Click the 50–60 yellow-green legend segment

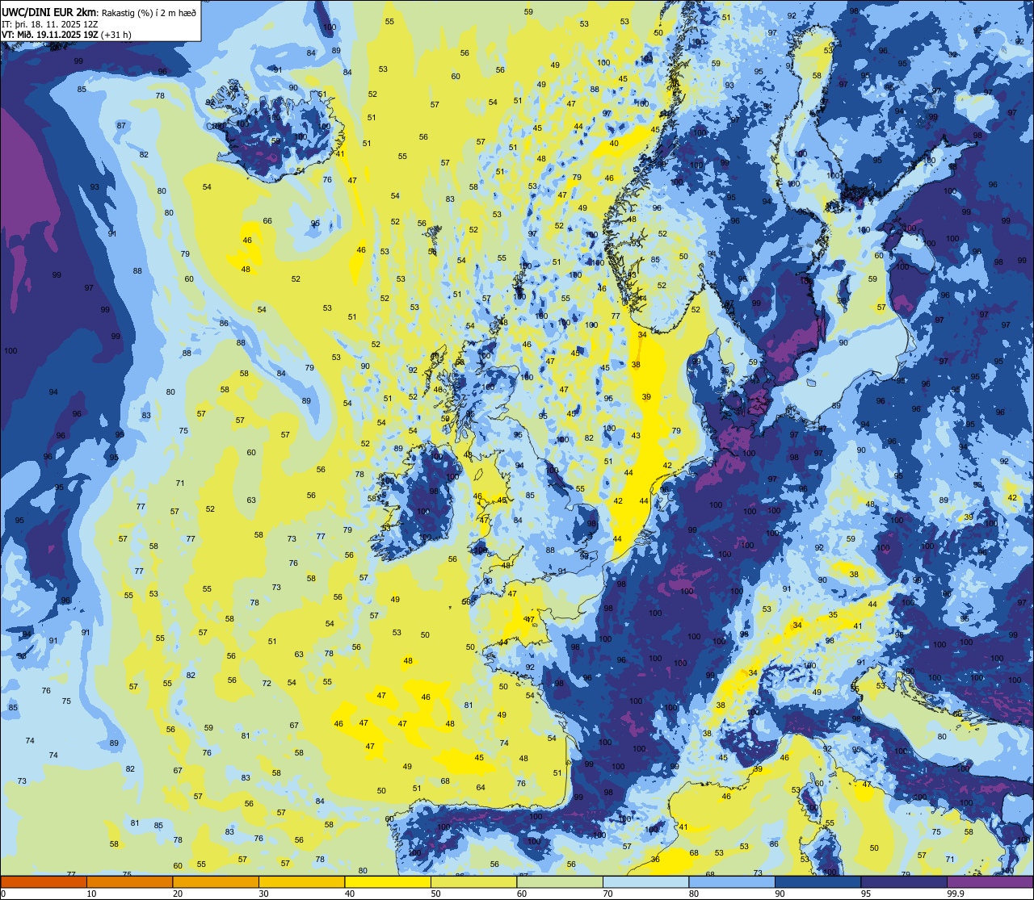pos(473,881)
